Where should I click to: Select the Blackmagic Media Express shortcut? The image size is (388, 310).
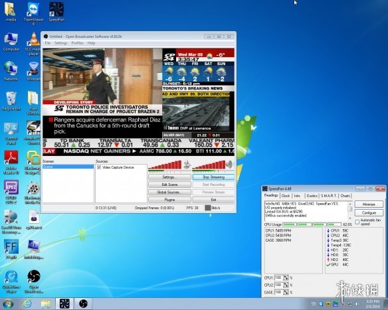point(33,192)
